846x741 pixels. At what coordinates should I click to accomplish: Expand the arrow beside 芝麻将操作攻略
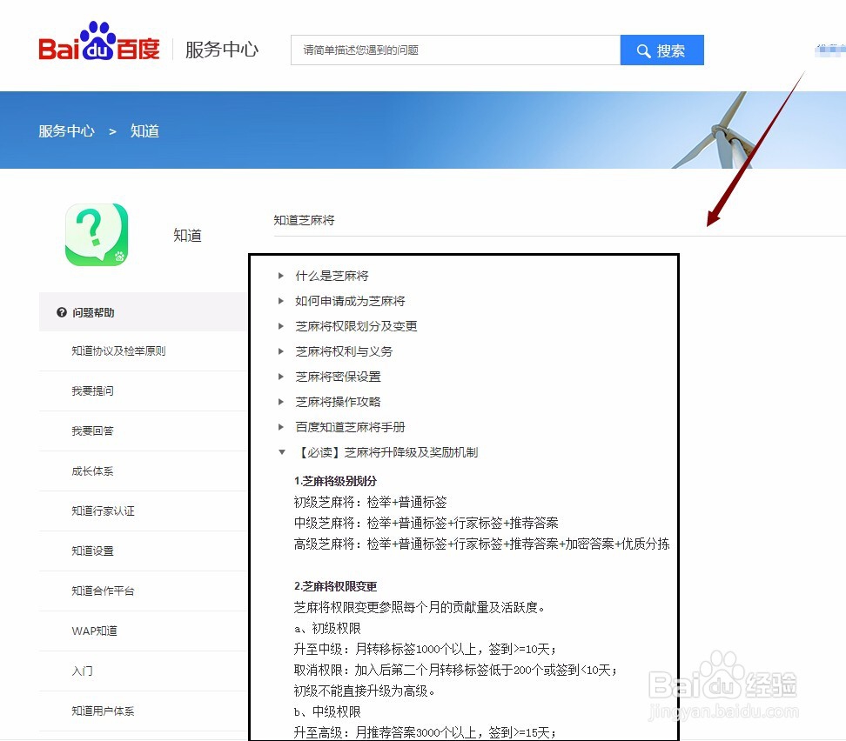pyautogui.click(x=280, y=402)
